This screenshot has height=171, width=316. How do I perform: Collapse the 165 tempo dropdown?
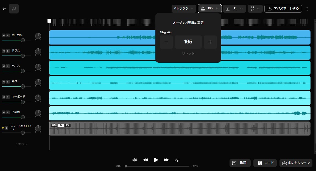[209, 9]
